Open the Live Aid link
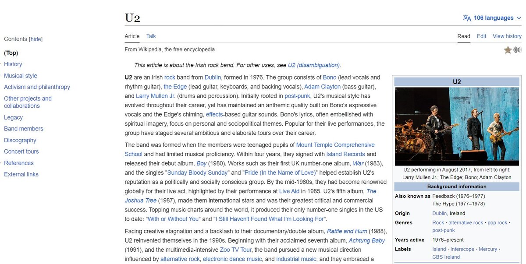Viewport: 526px width, 264px height. coord(290,191)
